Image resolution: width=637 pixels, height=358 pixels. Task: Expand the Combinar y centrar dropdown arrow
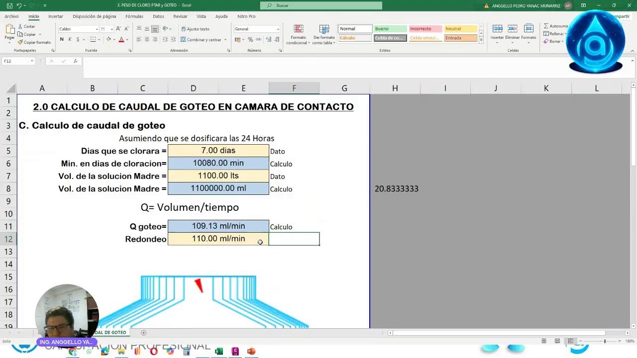225,39
